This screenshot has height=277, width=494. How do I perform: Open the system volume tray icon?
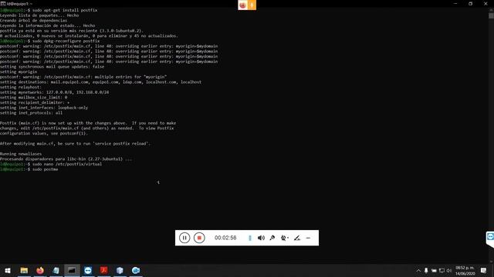[x=449, y=271]
